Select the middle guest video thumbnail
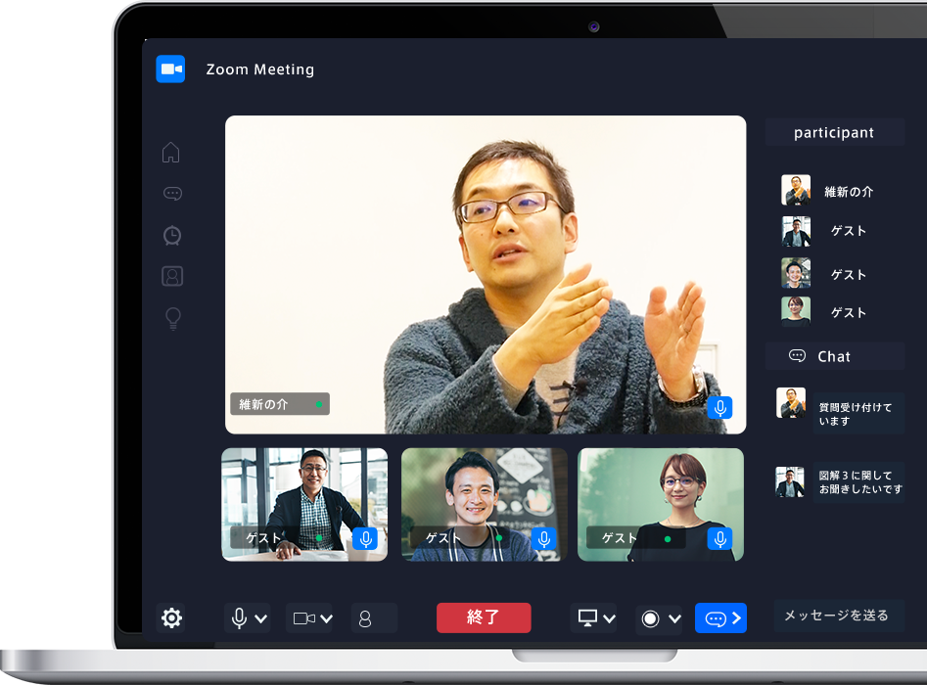Image resolution: width=927 pixels, height=685 pixels. click(x=484, y=504)
